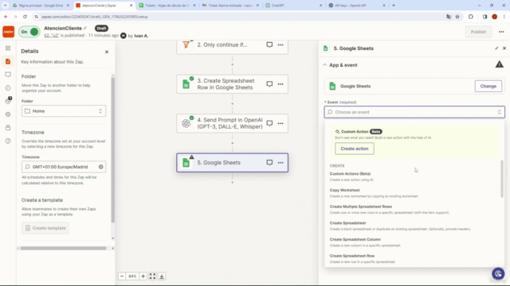Screen dimensions: 510x286
Task: Click the Change app button
Action: 488,87
